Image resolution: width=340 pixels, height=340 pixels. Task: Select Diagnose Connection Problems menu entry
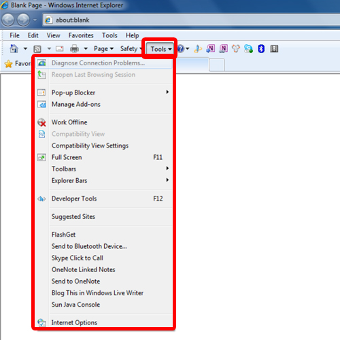[x=104, y=63]
